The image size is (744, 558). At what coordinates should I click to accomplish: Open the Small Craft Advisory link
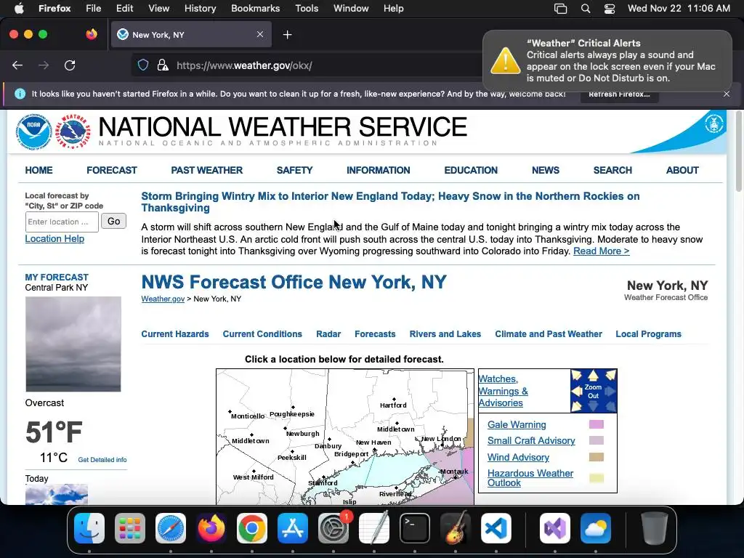[x=531, y=441]
